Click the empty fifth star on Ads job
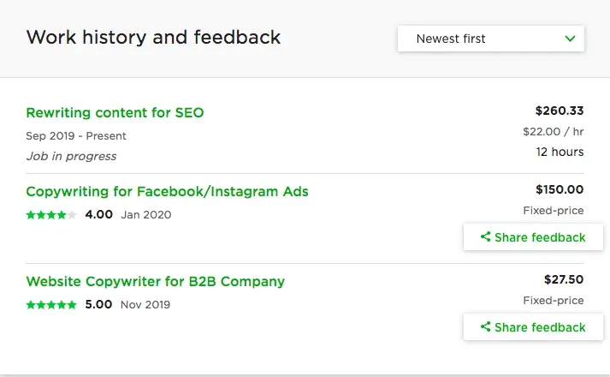Screen dimensions: 610x377 click(72, 214)
